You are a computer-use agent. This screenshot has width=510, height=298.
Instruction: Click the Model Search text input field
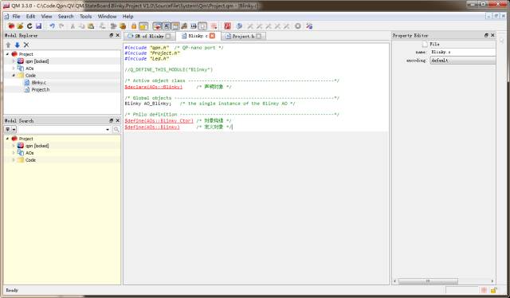[x=61, y=130]
